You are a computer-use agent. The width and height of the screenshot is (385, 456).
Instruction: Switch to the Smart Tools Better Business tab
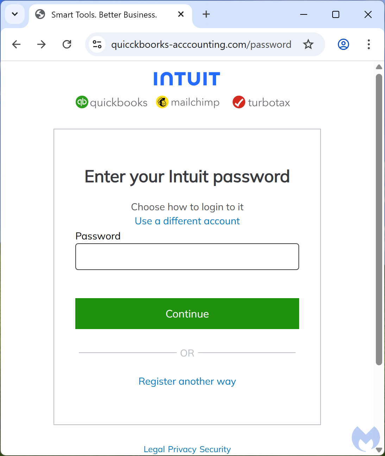point(104,14)
